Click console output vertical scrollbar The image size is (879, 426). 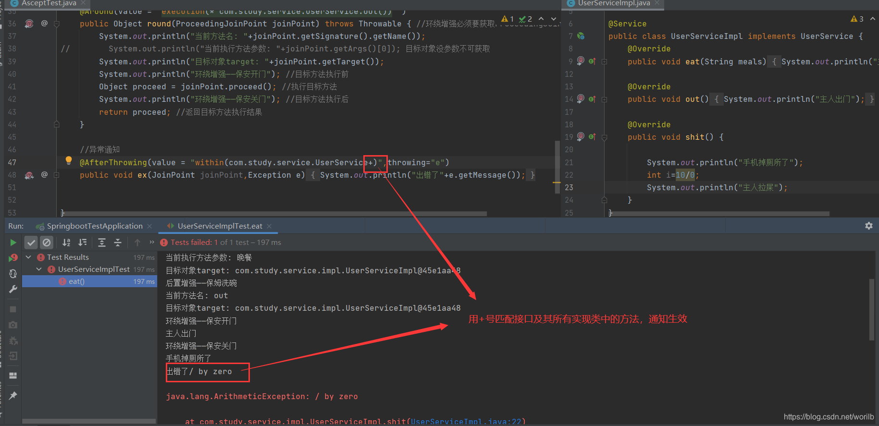coord(872,309)
